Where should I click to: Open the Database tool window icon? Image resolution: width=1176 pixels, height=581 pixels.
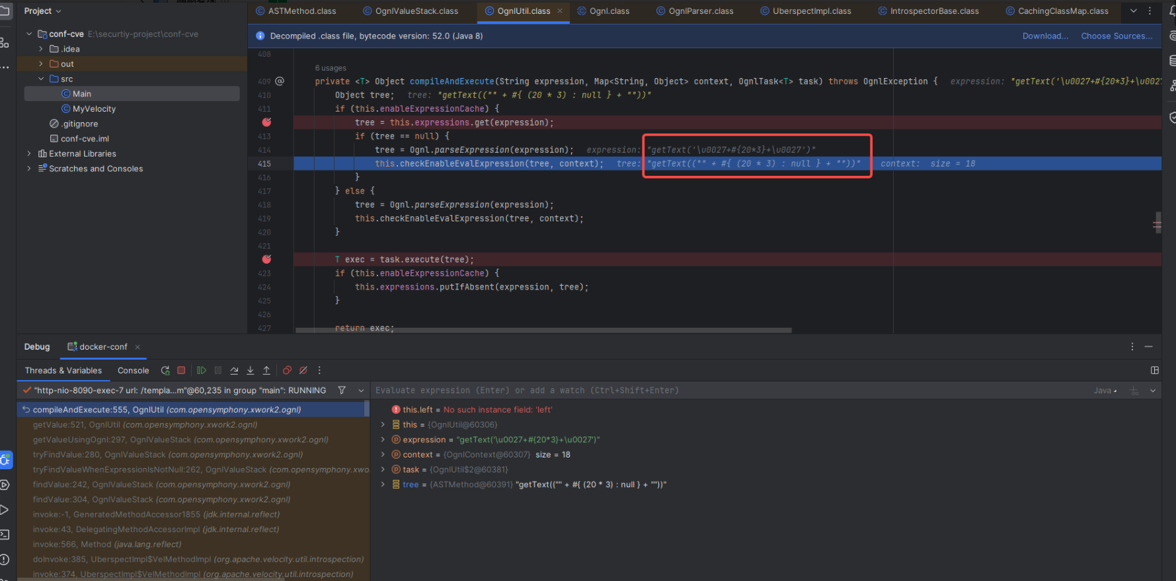click(x=1172, y=61)
